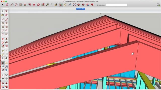Activate the Scale tool in top toolbar
161x90 pixels.
coord(43,5)
